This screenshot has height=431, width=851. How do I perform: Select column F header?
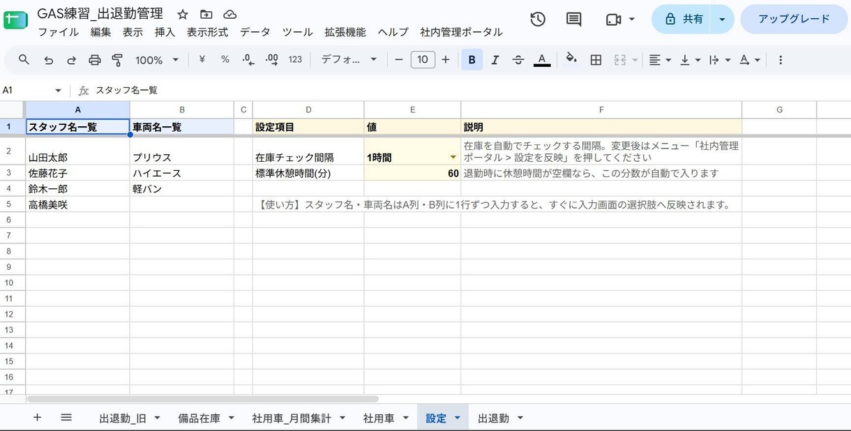[x=601, y=109]
